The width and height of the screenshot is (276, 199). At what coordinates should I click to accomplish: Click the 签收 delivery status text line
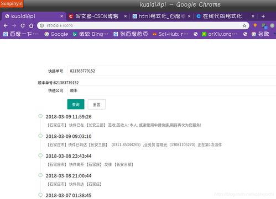124,125
